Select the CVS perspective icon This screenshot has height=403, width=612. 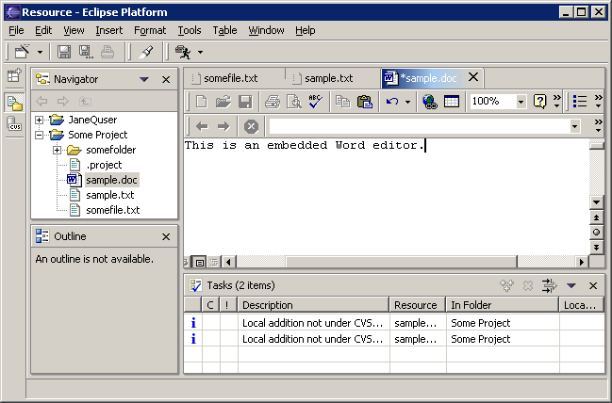point(14,124)
